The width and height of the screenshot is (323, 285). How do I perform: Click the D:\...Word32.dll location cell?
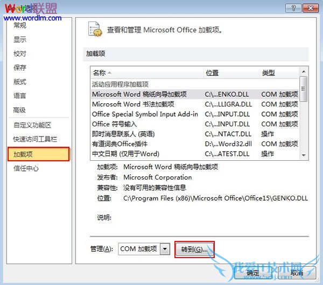click(228, 144)
